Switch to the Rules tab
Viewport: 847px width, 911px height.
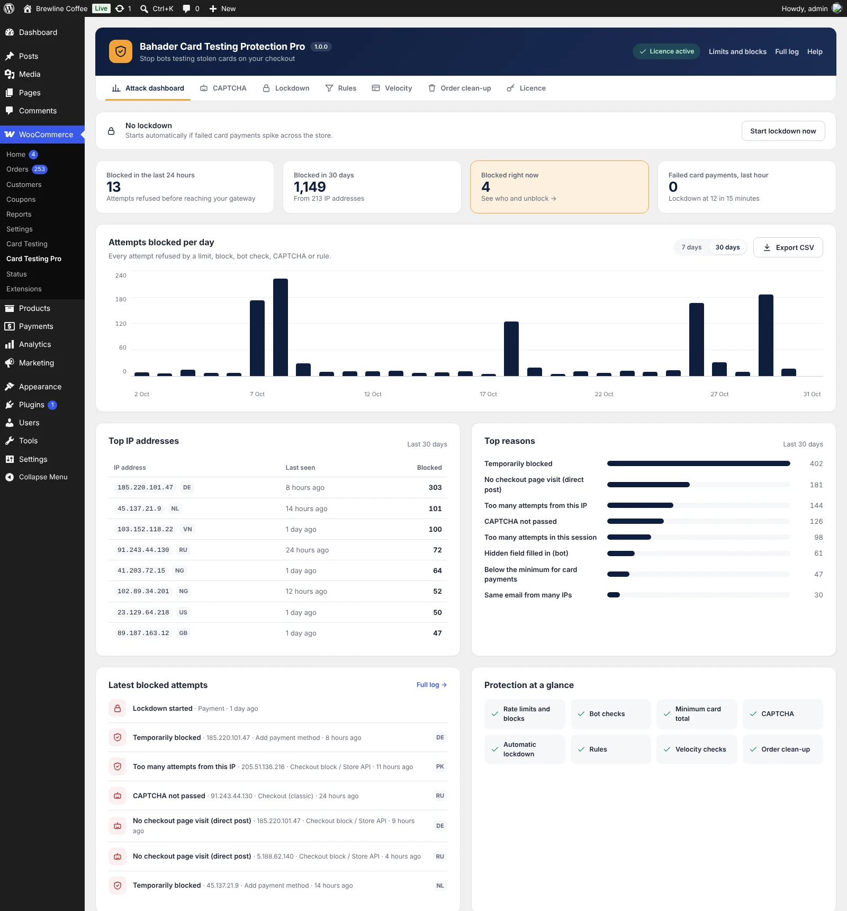[341, 88]
